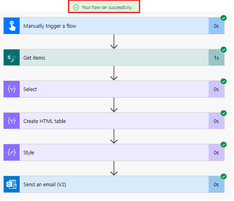The height and width of the screenshot is (201, 234).
Task: Click green success checkmark on Get items
Action: point(223,50)
